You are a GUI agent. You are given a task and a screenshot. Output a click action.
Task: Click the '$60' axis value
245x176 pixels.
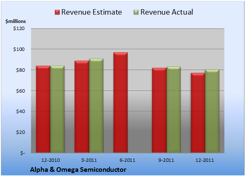click(x=20, y=91)
